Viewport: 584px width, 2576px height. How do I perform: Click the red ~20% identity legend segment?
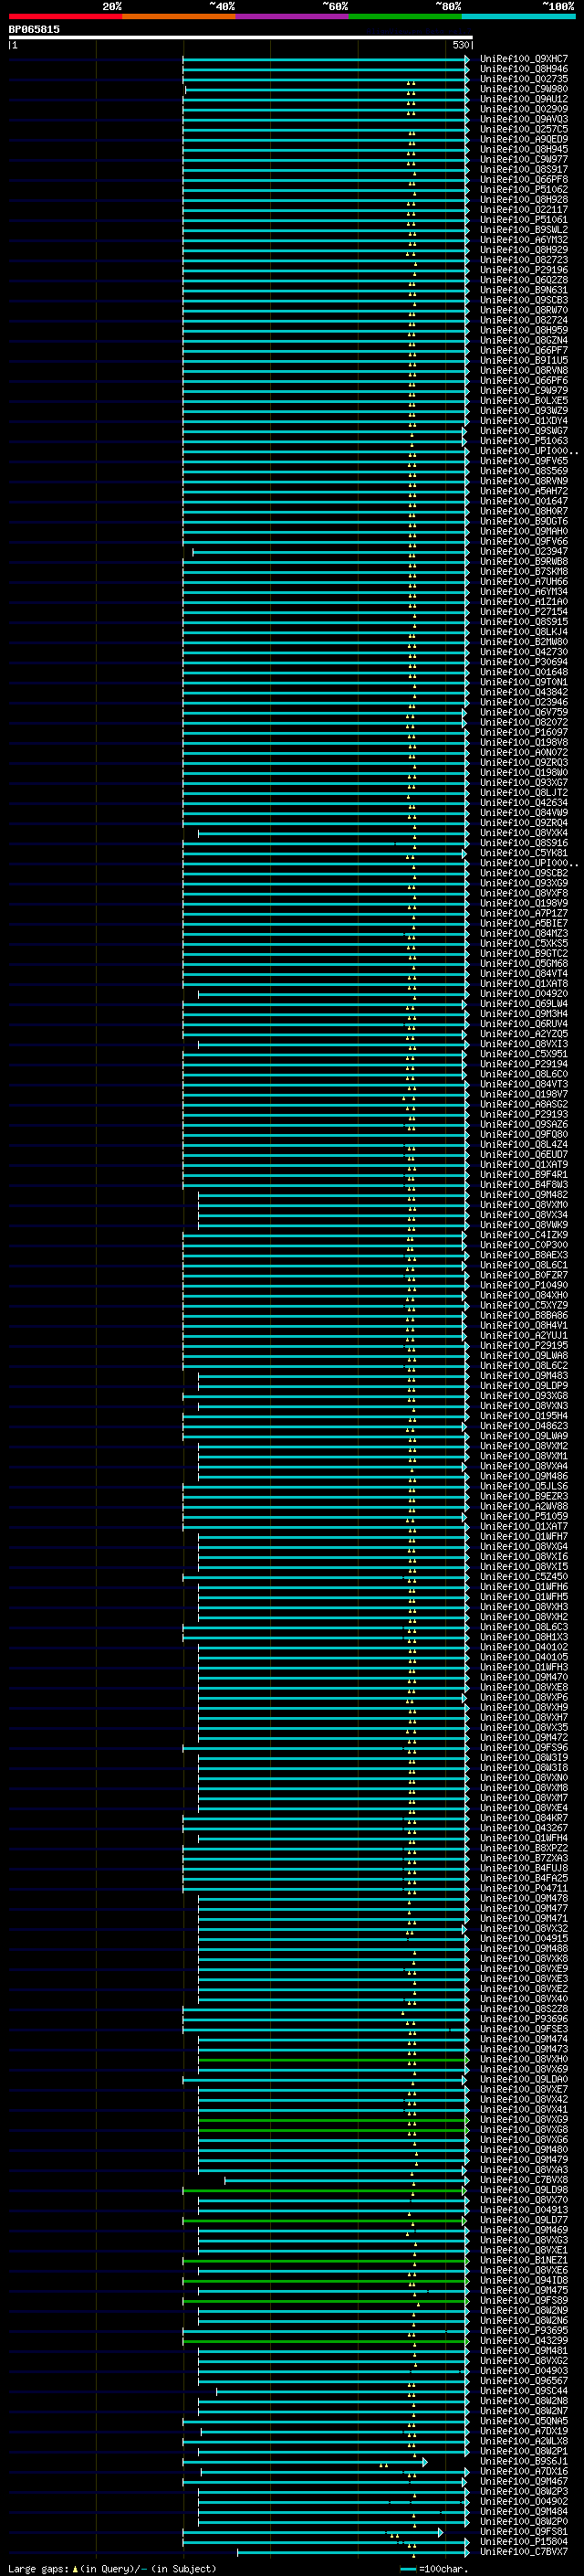pos(65,16)
